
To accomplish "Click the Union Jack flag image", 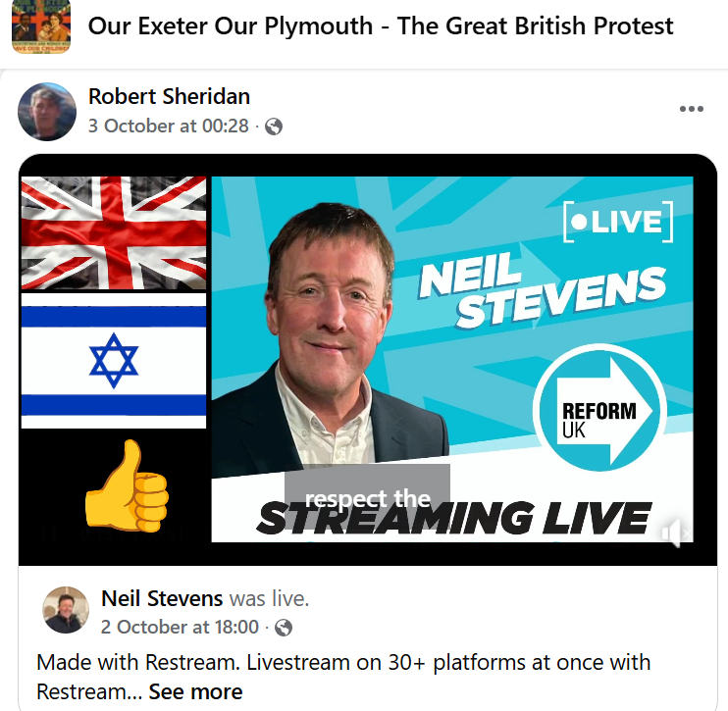I will pos(114,233).
